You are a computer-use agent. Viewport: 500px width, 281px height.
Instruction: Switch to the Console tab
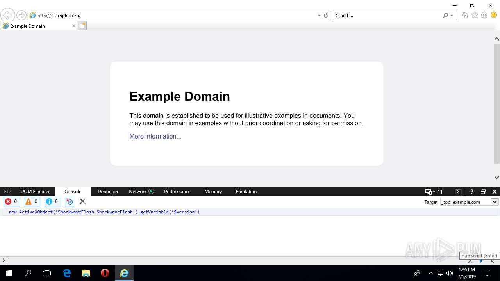pos(73,192)
